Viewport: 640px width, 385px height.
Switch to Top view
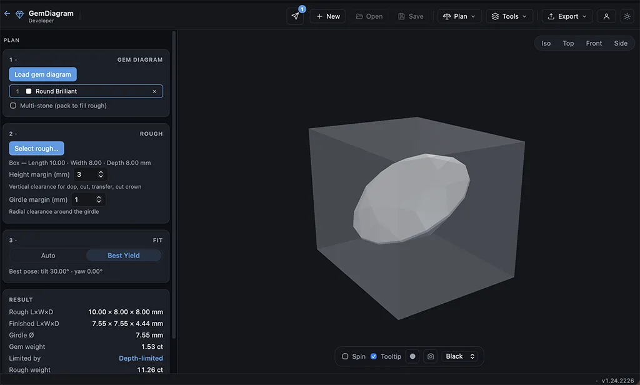(567, 43)
